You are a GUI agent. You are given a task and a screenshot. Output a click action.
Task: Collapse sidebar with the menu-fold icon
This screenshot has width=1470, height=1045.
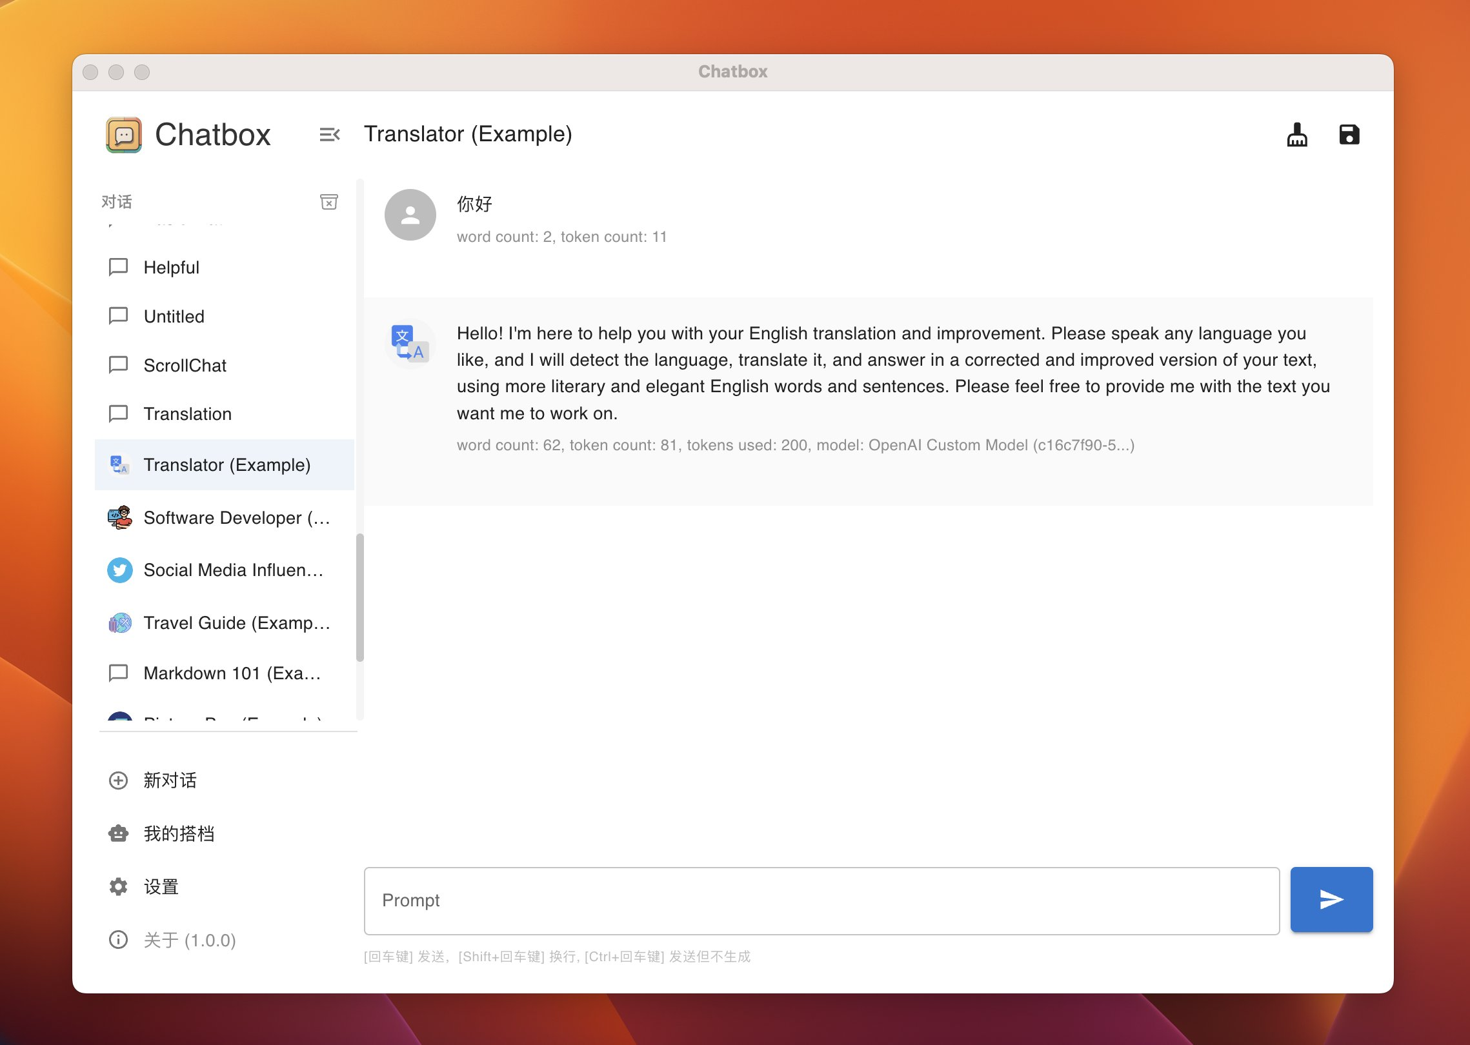329,135
